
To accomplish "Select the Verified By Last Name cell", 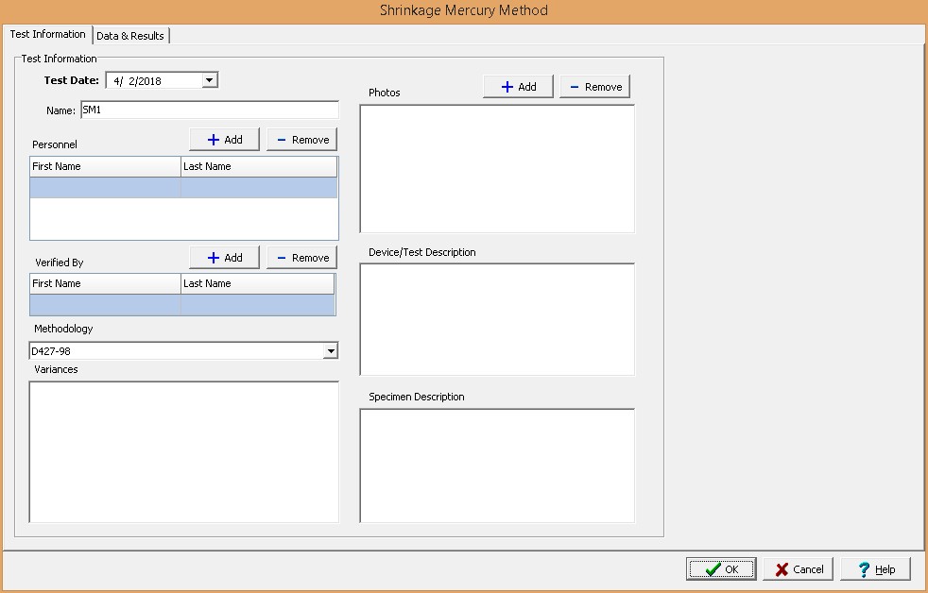I will coord(257,305).
